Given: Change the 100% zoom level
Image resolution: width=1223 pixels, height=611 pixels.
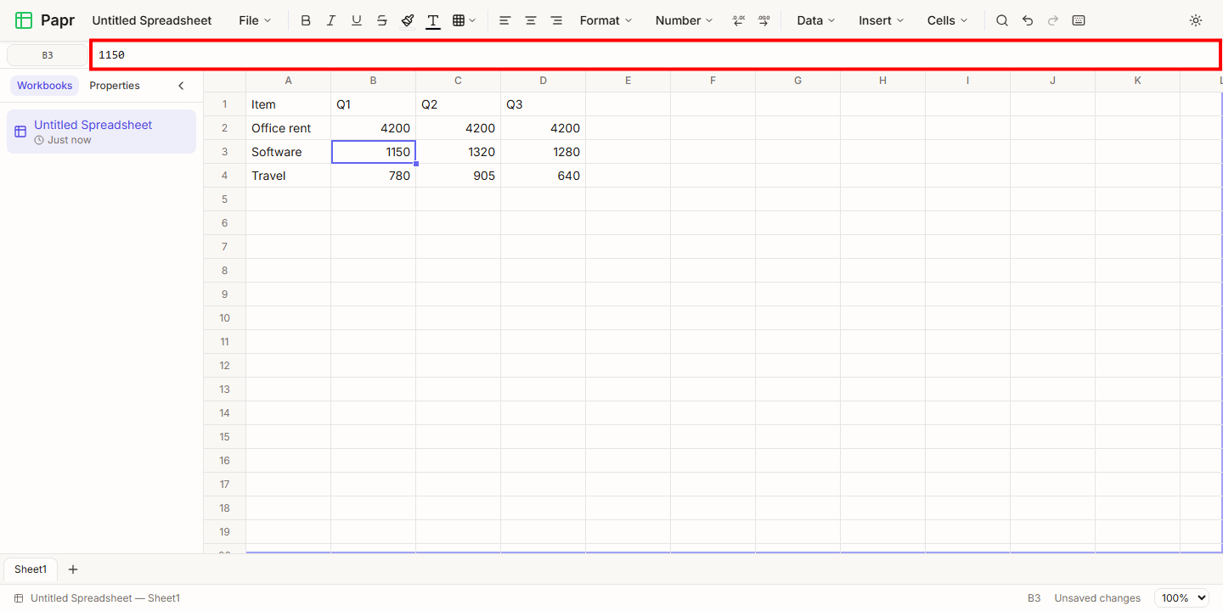Looking at the screenshot, I should point(1181,598).
